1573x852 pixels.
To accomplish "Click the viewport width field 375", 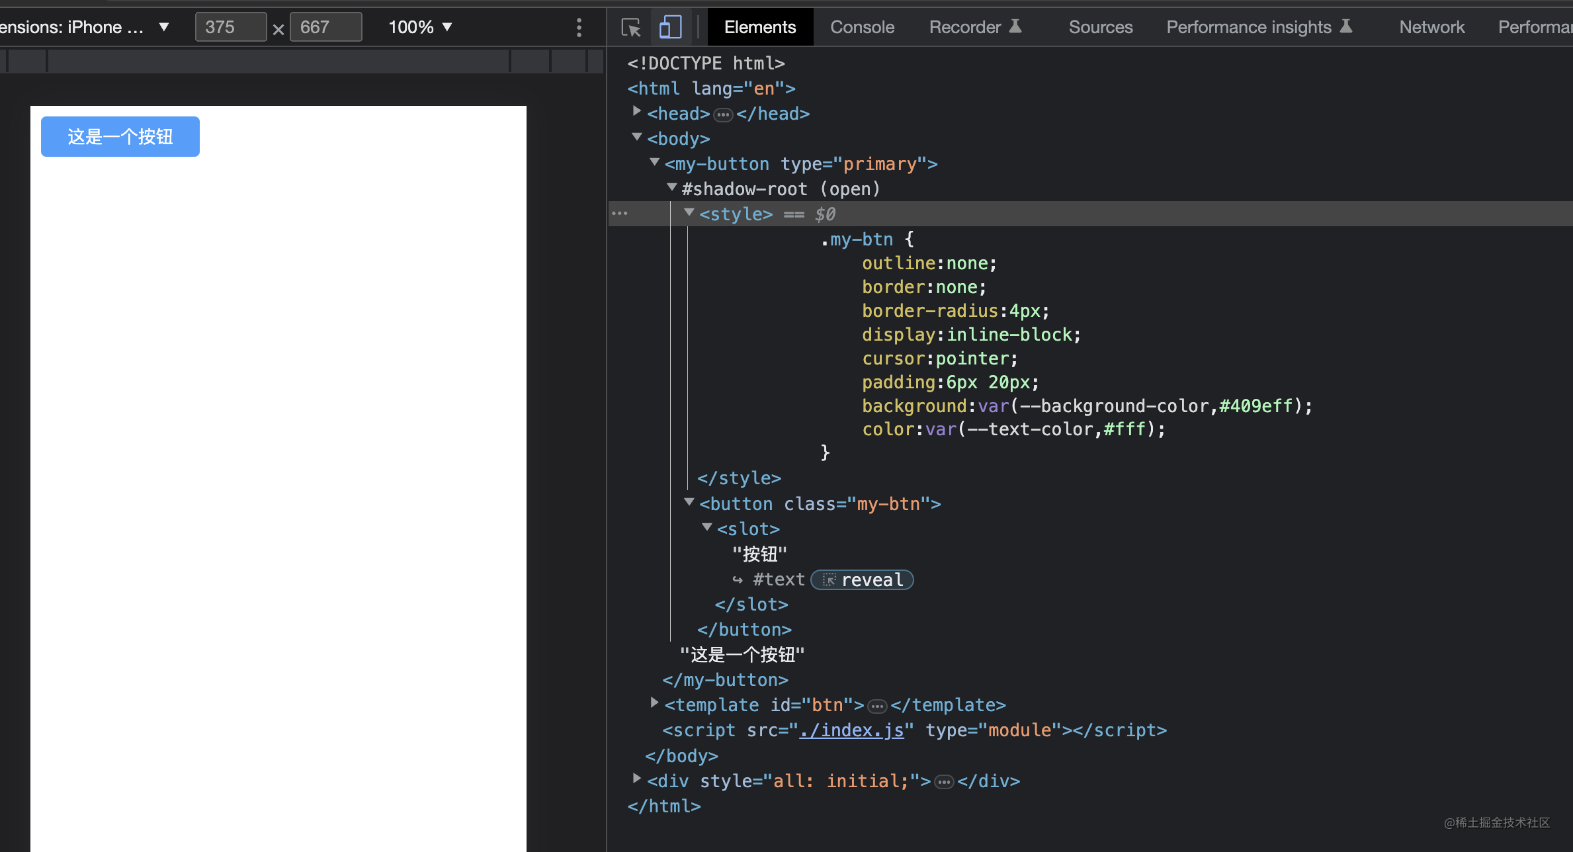I will pyautogui.click(x=231, y=27).
